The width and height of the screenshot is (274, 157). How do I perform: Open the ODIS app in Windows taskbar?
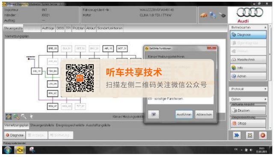20,150
